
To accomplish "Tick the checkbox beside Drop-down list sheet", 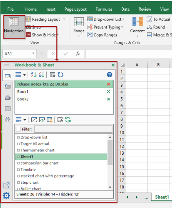I will point(18,137).
